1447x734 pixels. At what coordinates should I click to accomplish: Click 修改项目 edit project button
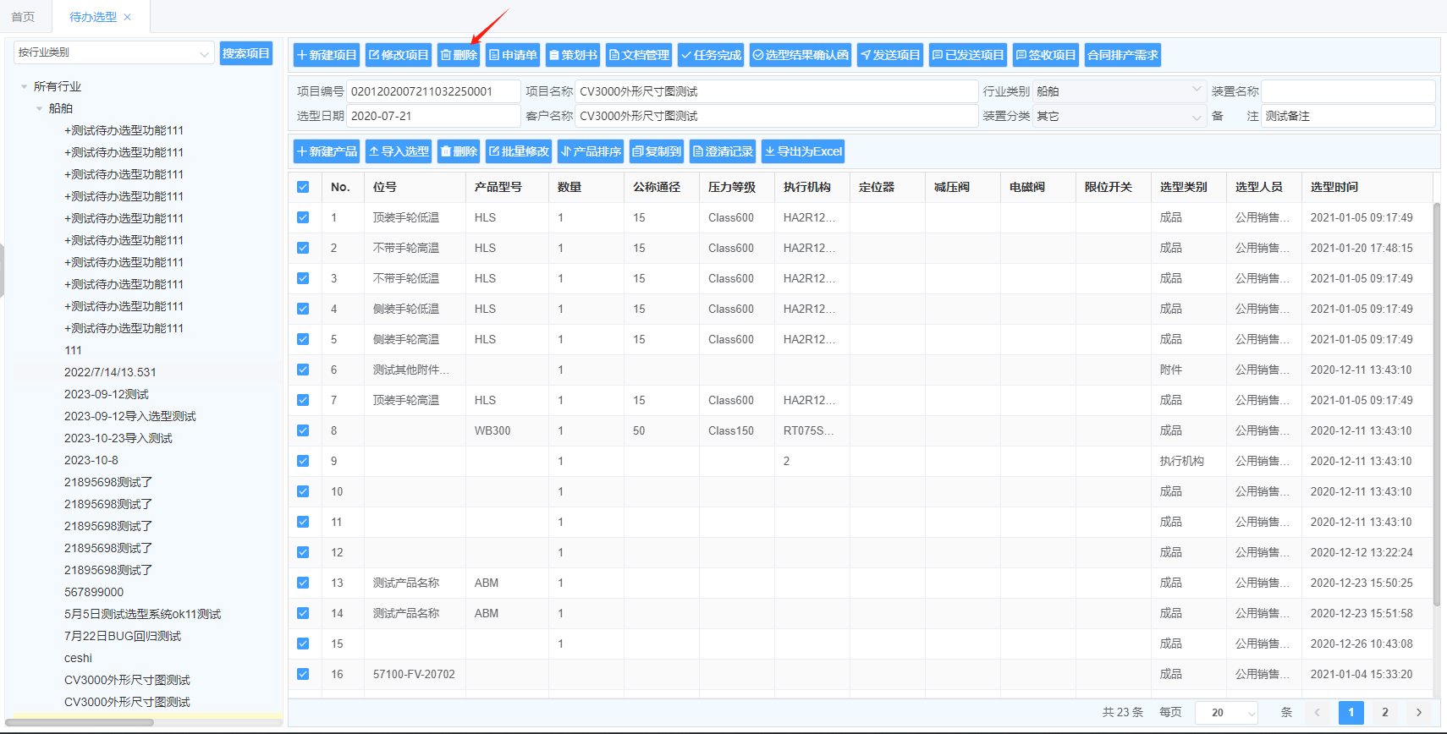[x=399, y=55]
